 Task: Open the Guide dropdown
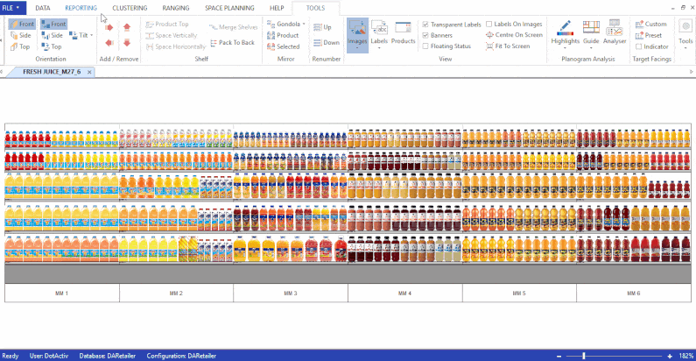[591, 47]
